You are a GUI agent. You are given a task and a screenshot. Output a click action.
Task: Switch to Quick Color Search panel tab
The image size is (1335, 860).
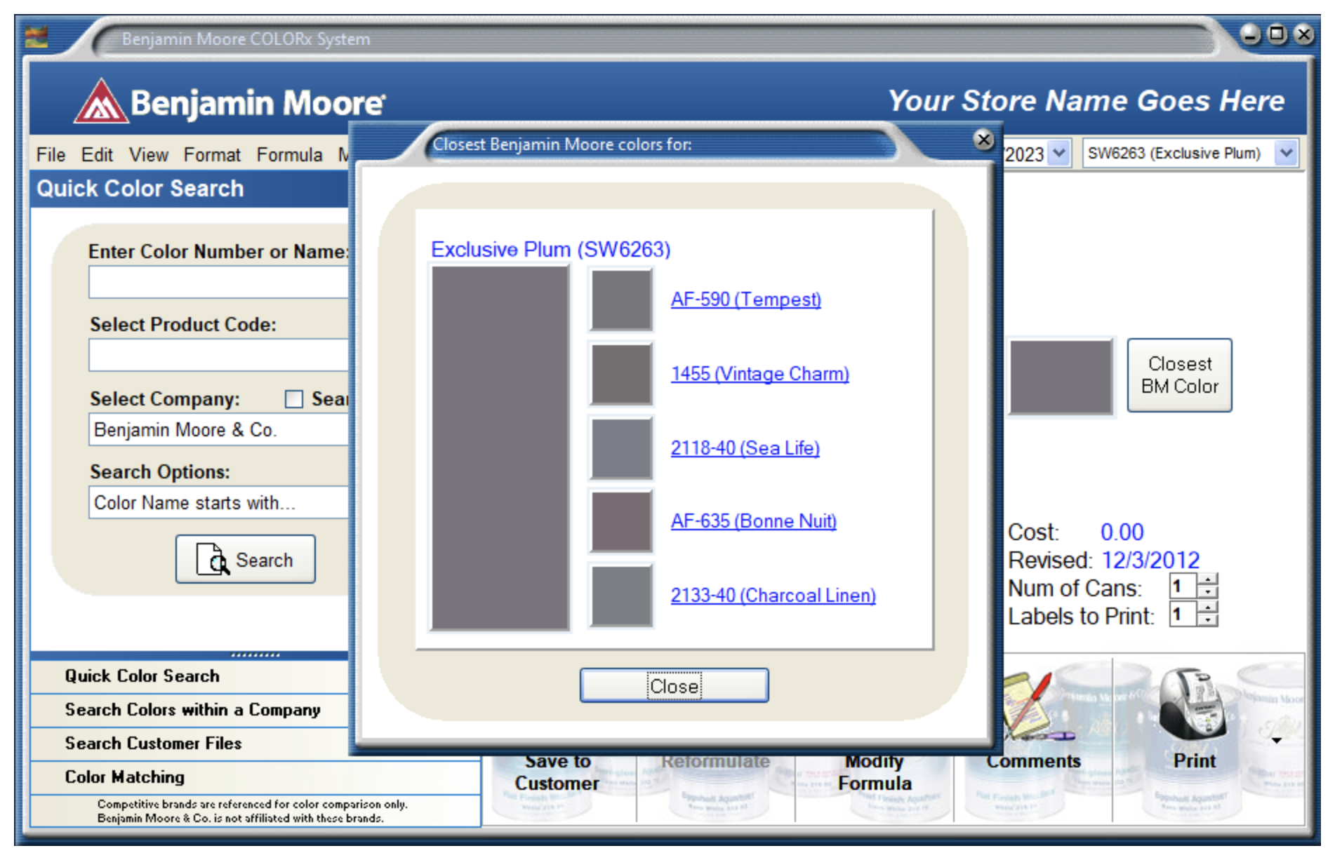pyautogui.click(x=190, y=676)
